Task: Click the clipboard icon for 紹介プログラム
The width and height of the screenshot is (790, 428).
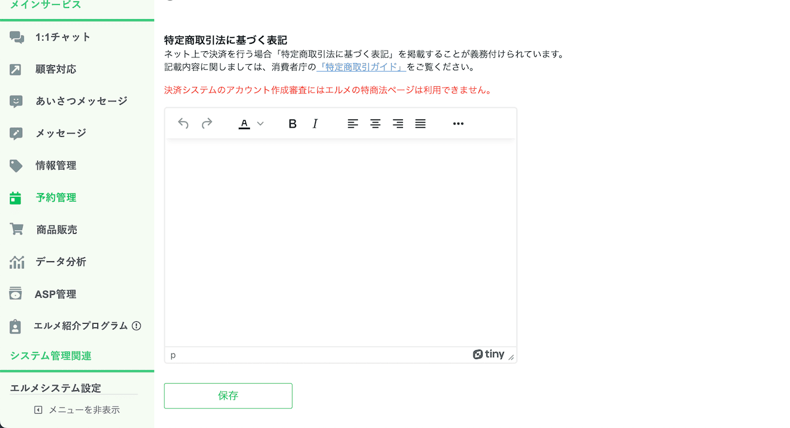Action: coord(15,326)
